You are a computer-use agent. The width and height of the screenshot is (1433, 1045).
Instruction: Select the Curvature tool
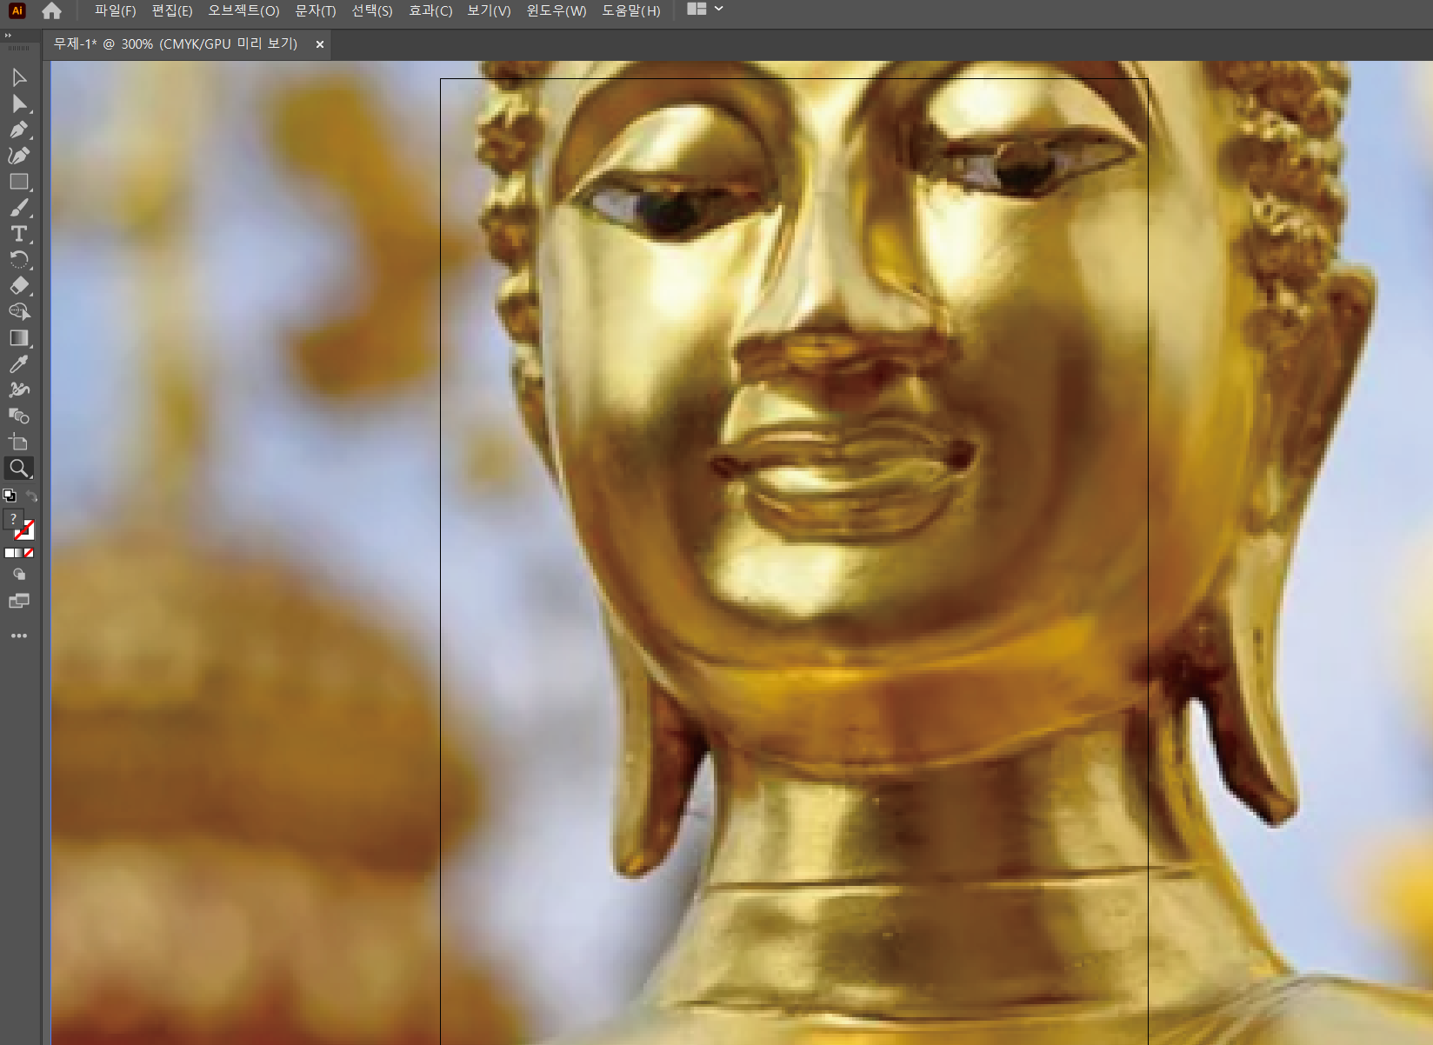(18, 156)
